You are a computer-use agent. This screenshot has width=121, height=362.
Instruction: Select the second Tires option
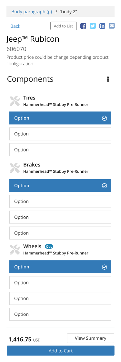60,134
